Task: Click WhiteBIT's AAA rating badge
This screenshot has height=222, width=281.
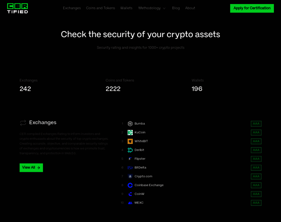Action: 256,141
